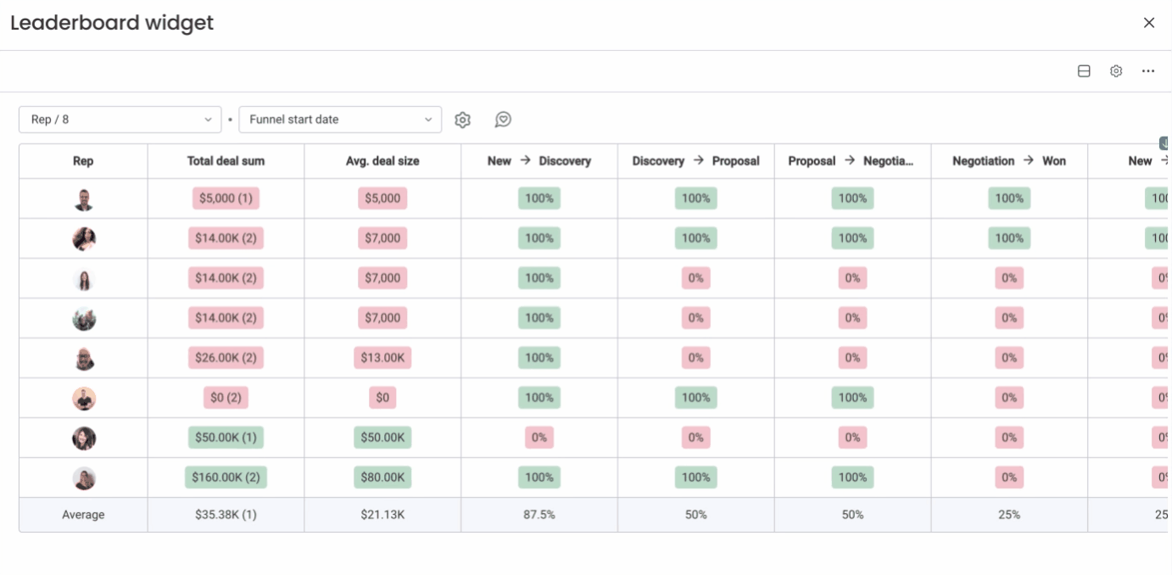
Task: Click the Average row 87.5% cell
Action: (539, 515)
